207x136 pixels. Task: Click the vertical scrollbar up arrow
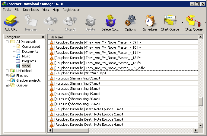pyautogui.click(x=201, y=37)
